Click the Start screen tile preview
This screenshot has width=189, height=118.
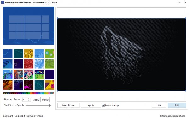pyautogui.click(x=29, y=26)
